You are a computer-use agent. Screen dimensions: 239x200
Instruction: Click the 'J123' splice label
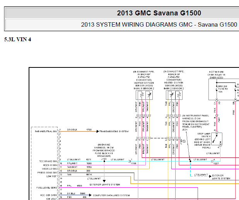click(104, 159)
